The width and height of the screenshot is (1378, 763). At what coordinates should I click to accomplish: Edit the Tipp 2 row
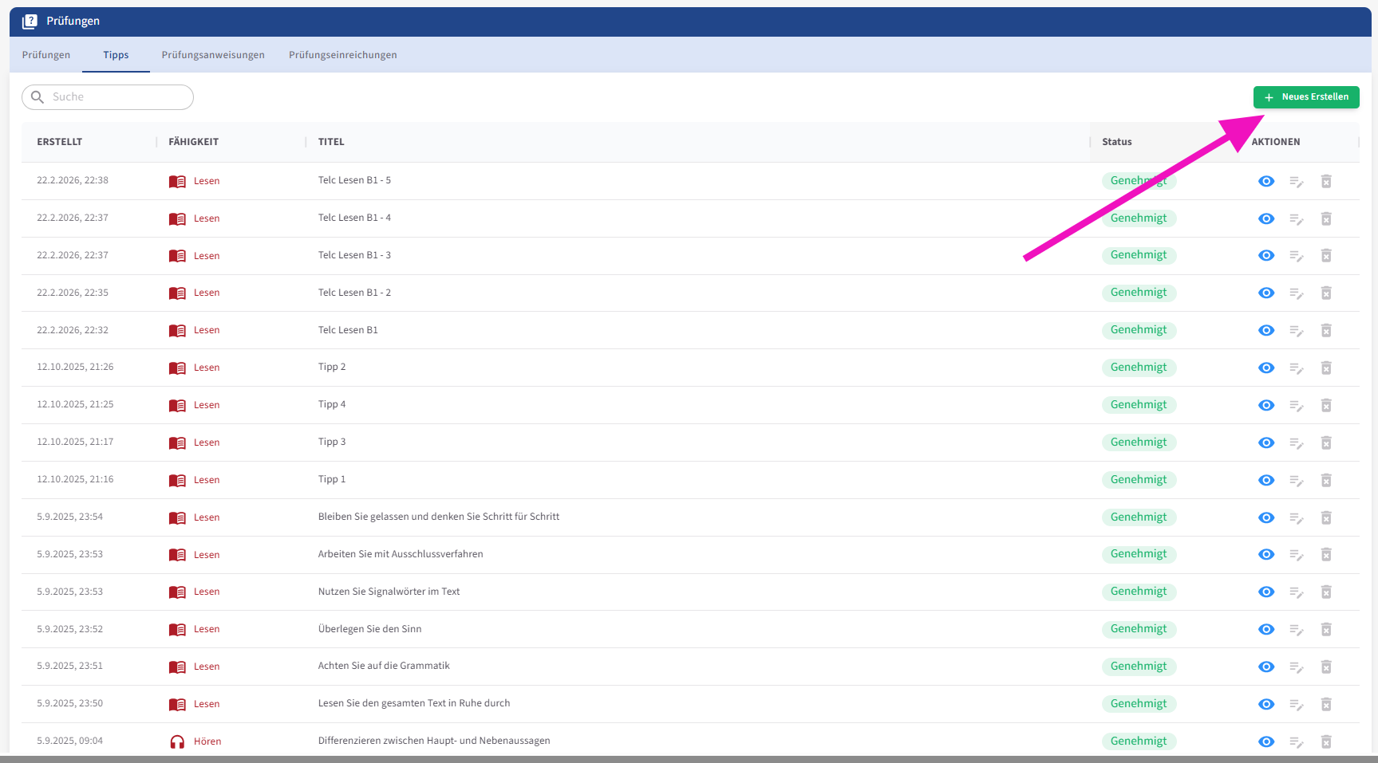[x=1296, y=368]
